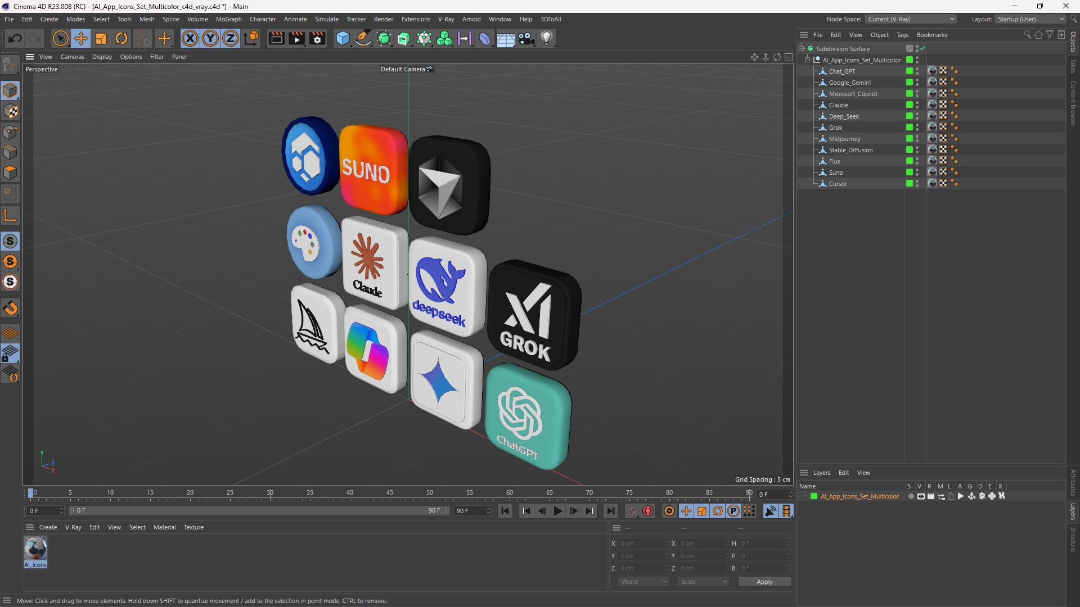Select the Live Selection tool
The width and height of the screenshot is (1080, 607).
pos(60,38)
